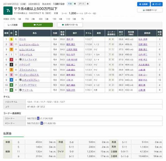Viewport: 166px width, 161px height.
Task: Open the trainer link in ニホンピロプレー row
Action: coord(143,80)
